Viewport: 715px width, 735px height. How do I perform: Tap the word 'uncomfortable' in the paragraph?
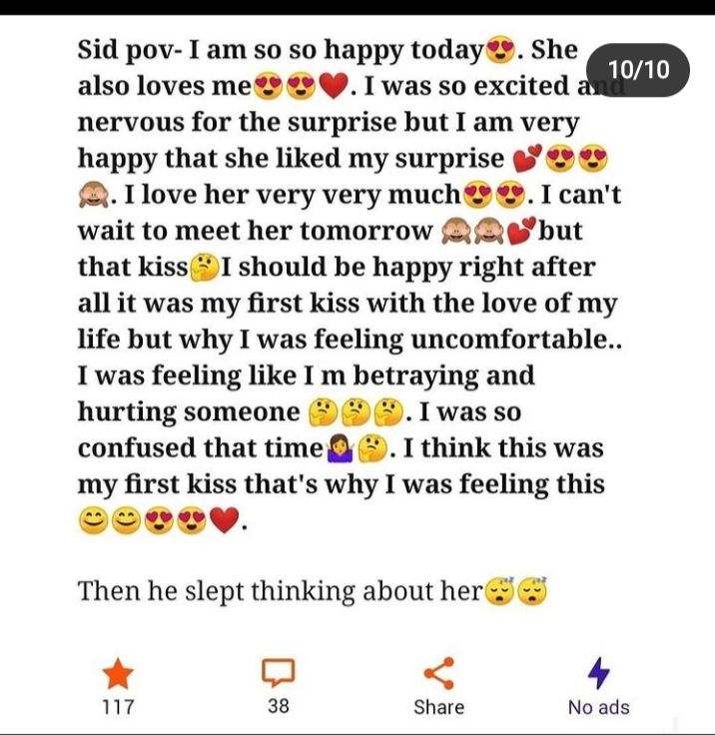click(509, 339)
